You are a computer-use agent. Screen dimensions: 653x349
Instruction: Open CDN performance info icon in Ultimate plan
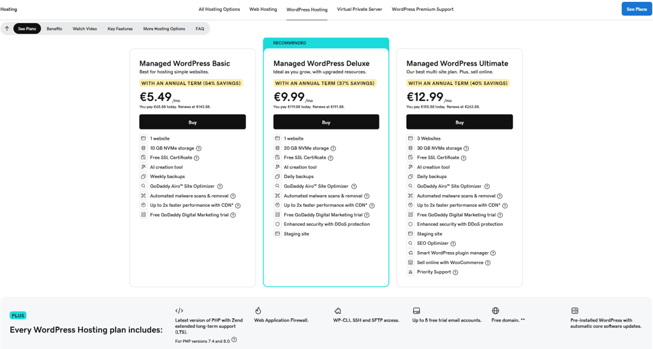[x=505, y=205]
